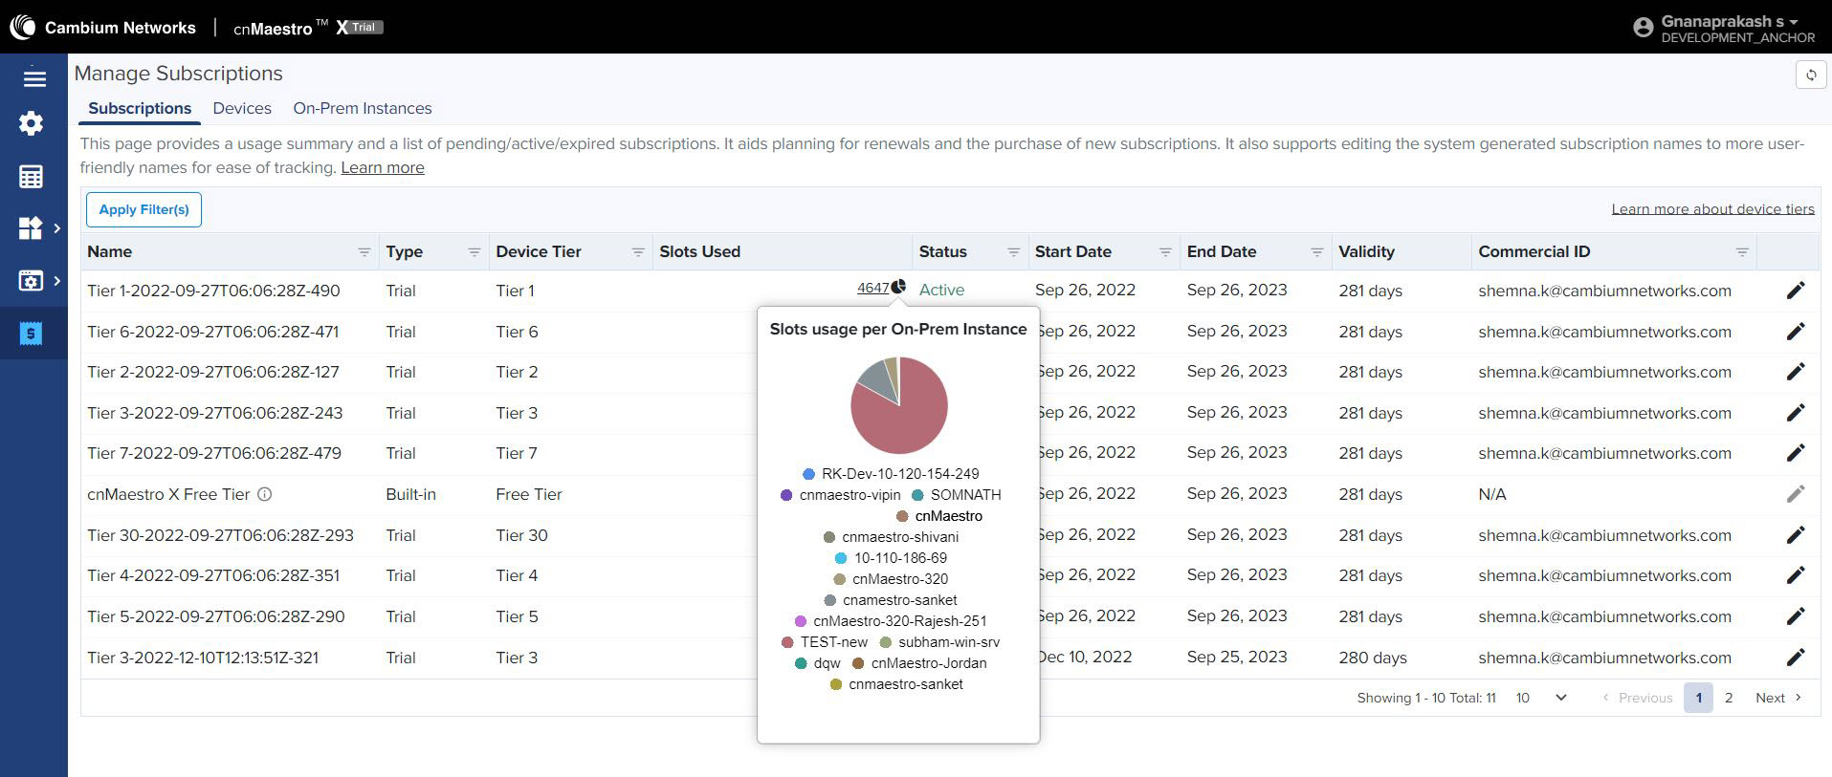Open the Type column filter icon
This screenshot has width=1832, height=777.
(474, 252)
